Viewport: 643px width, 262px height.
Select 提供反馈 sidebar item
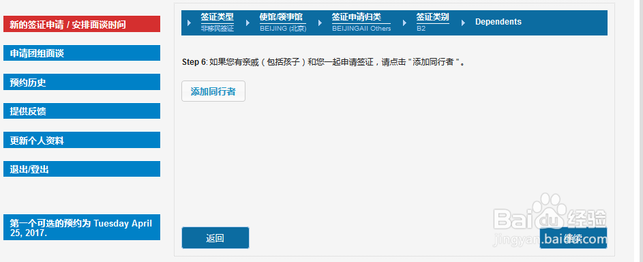[x=82, y=111]
